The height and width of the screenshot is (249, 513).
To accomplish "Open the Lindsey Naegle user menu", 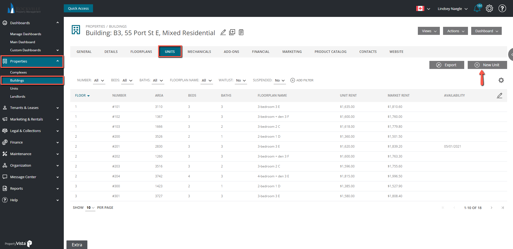I will click(x=453, y=9).
